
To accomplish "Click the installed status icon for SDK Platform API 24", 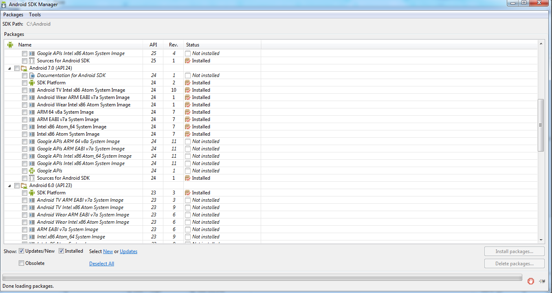I will pyautogui.click(x=188, y=83).
